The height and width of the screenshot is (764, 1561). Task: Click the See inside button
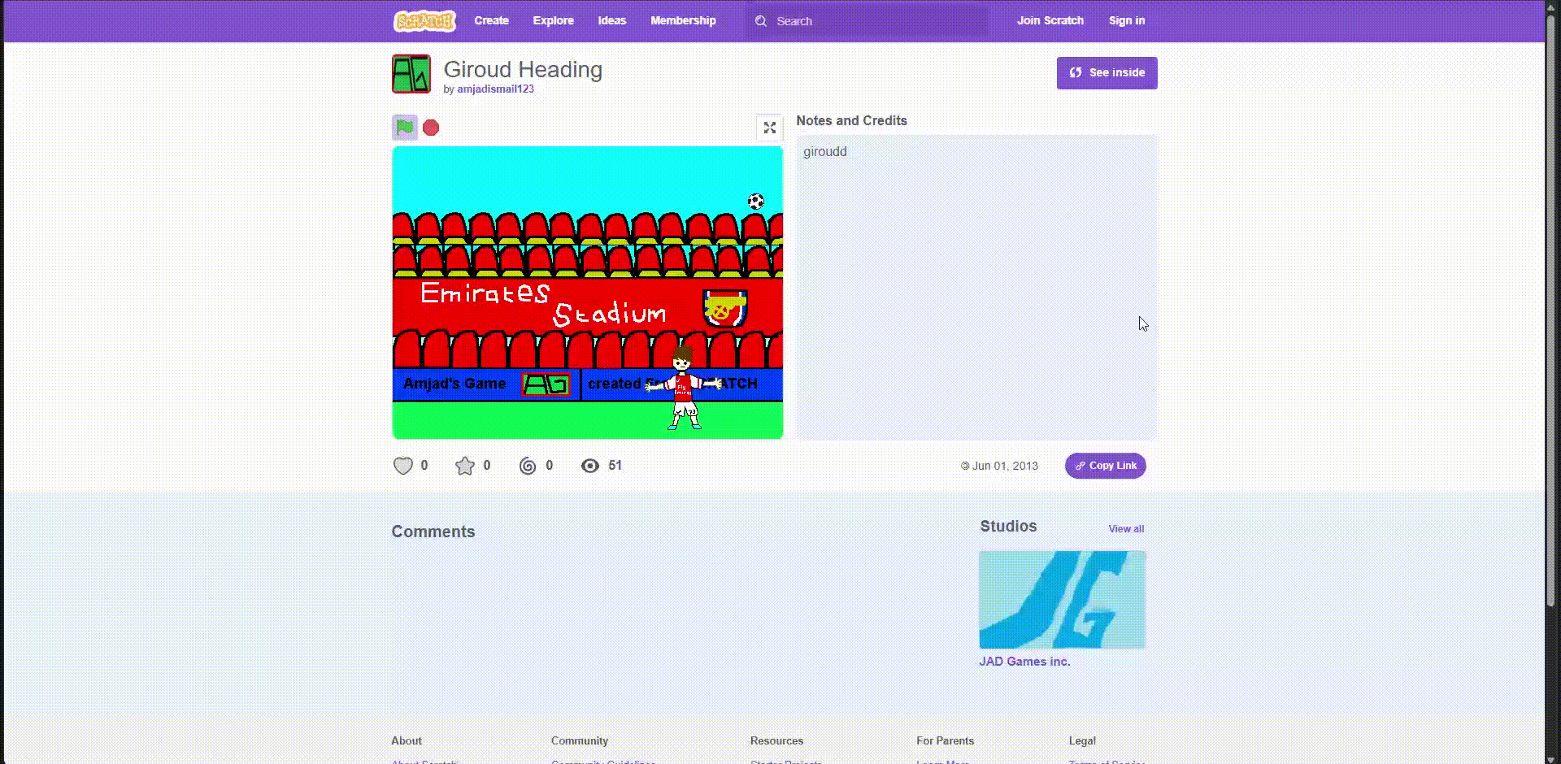(x=1107, y=73)
